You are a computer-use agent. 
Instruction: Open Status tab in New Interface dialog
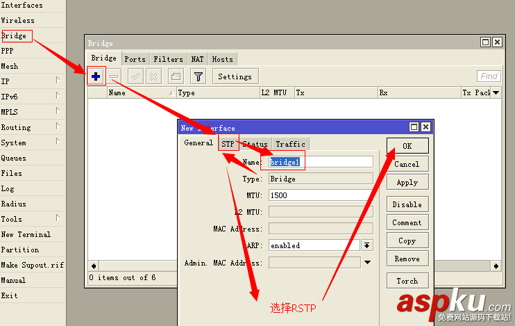(255, 144)
